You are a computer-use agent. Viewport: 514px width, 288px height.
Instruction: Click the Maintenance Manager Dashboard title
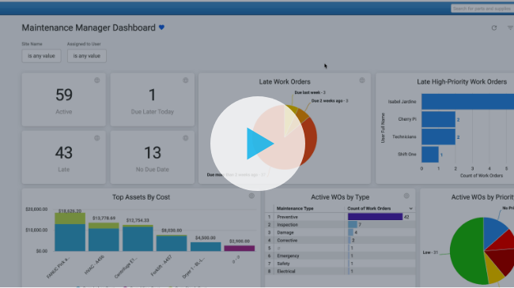click(x=89, y=28)
